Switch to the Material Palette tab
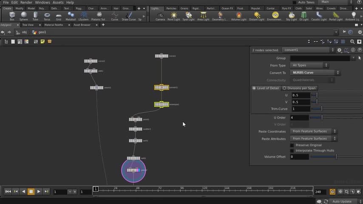Viewport: 363px width, 204px height. (54, 25)
